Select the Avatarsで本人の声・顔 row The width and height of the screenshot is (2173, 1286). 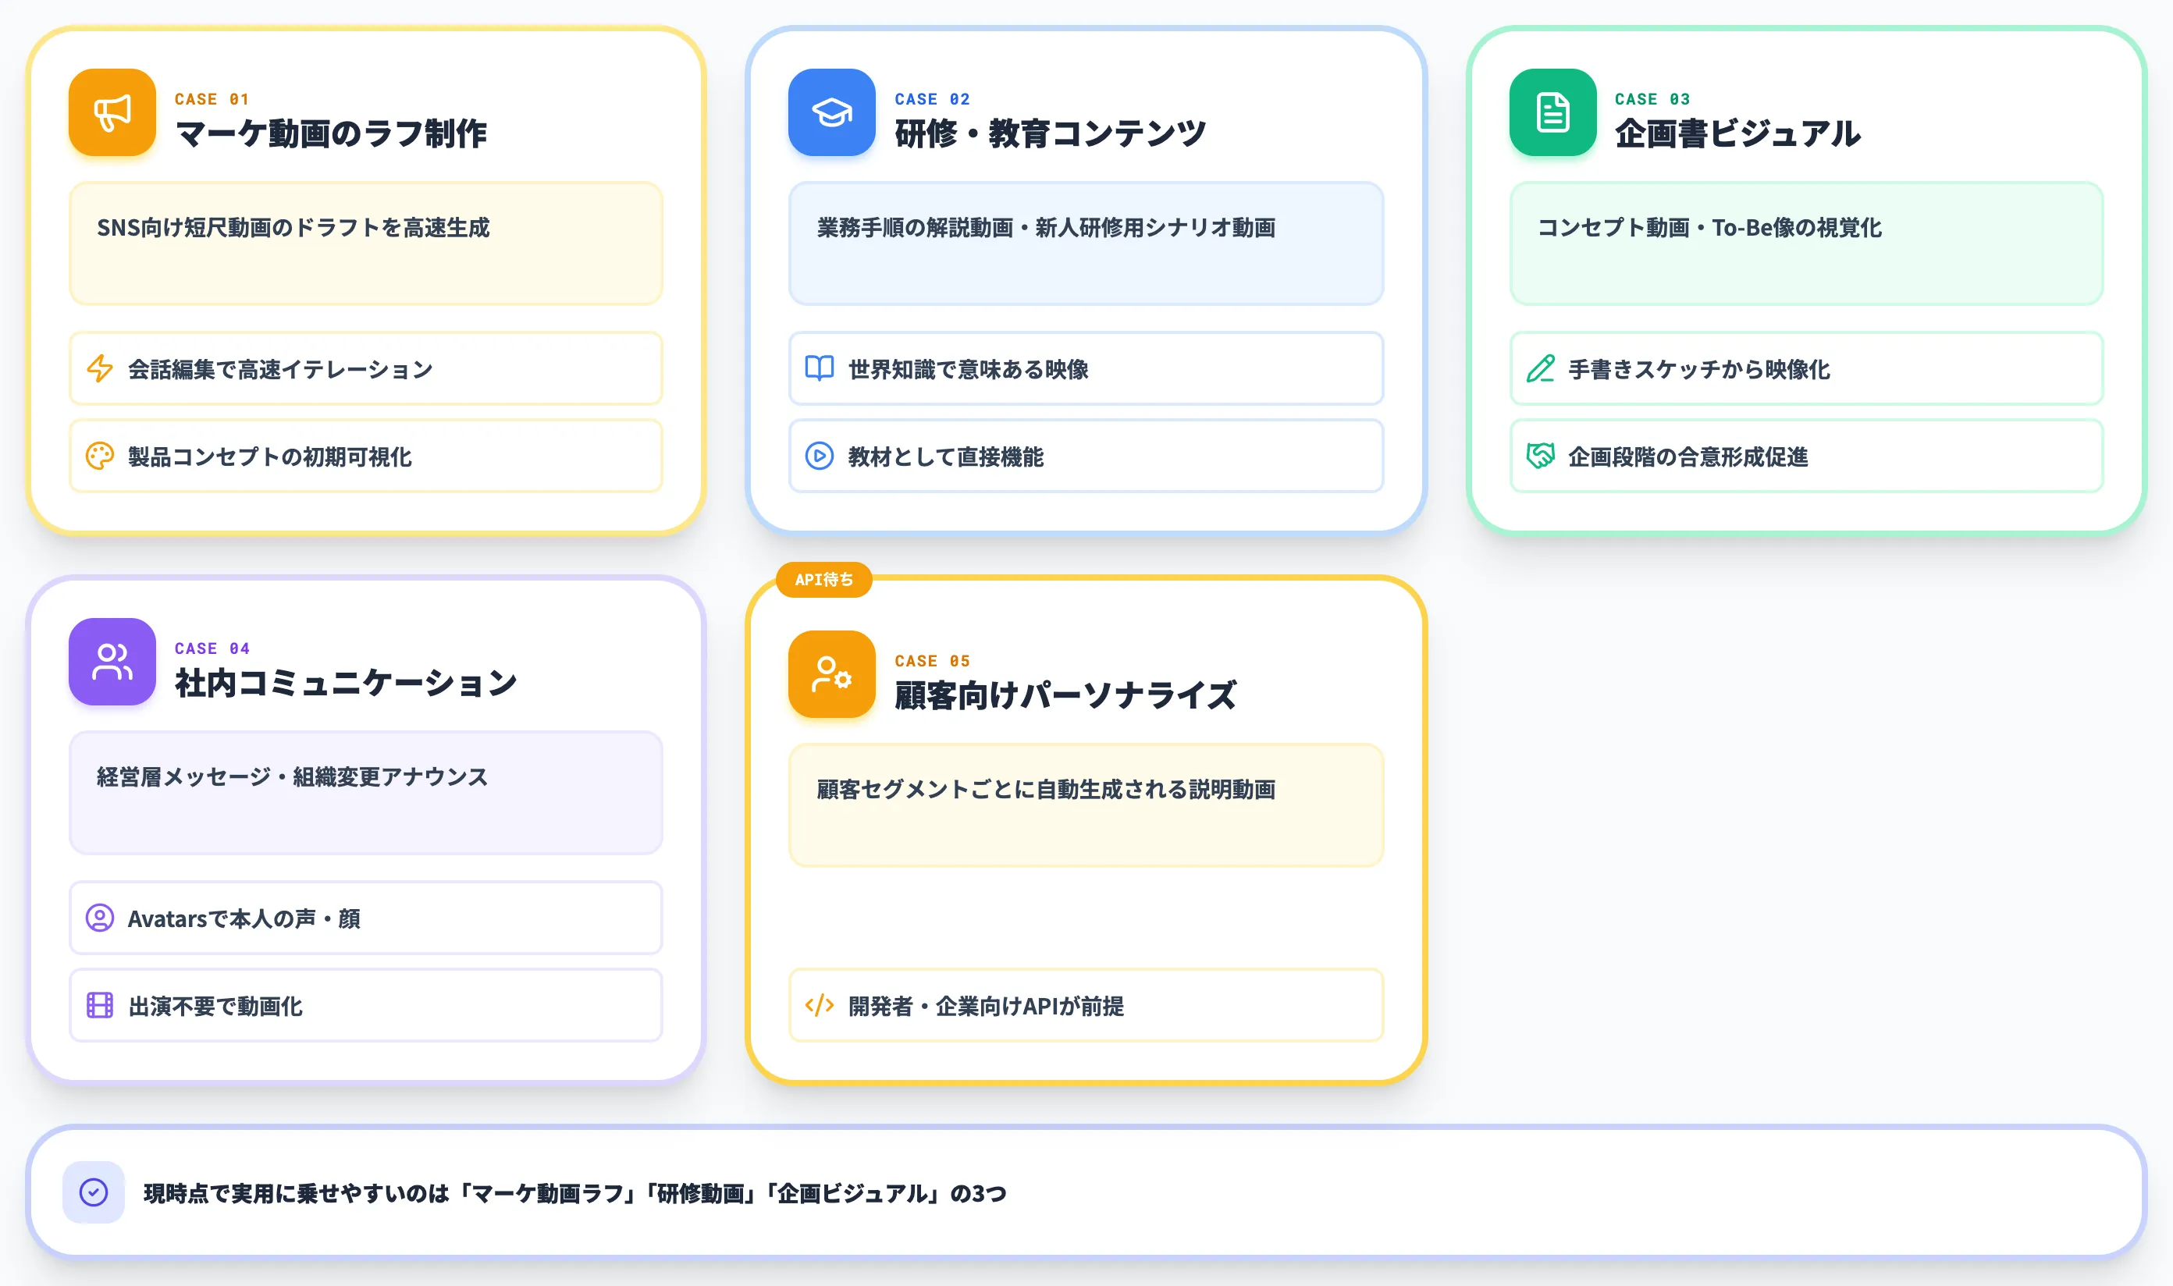pyautogui.click(x=366, y=918)
